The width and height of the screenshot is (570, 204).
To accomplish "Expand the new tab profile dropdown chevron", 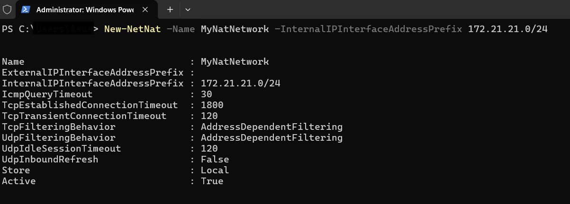I will coord(188,9).
